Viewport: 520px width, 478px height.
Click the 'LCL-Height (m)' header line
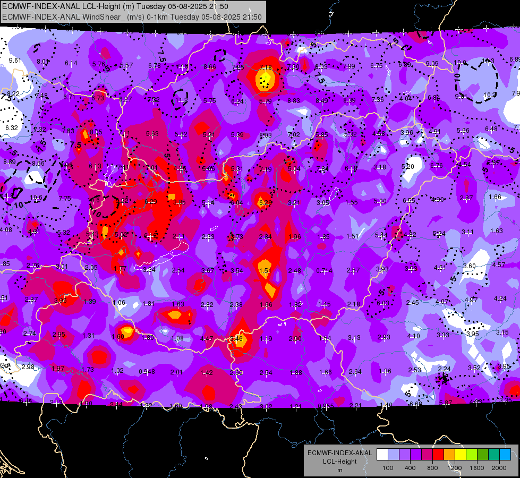coord(115,6)
